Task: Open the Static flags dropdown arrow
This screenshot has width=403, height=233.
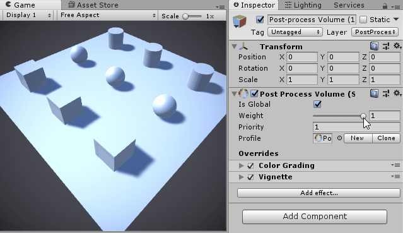Action: click(396, 20)
